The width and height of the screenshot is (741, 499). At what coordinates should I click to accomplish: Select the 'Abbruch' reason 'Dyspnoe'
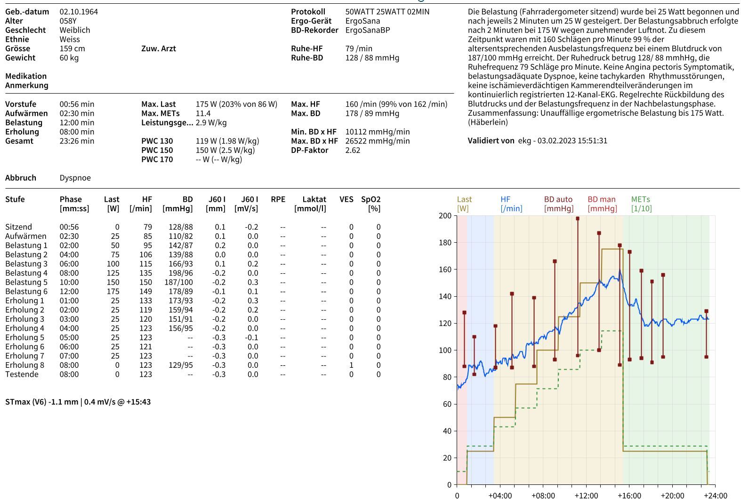pyautogui.click(x=75, y=178)
